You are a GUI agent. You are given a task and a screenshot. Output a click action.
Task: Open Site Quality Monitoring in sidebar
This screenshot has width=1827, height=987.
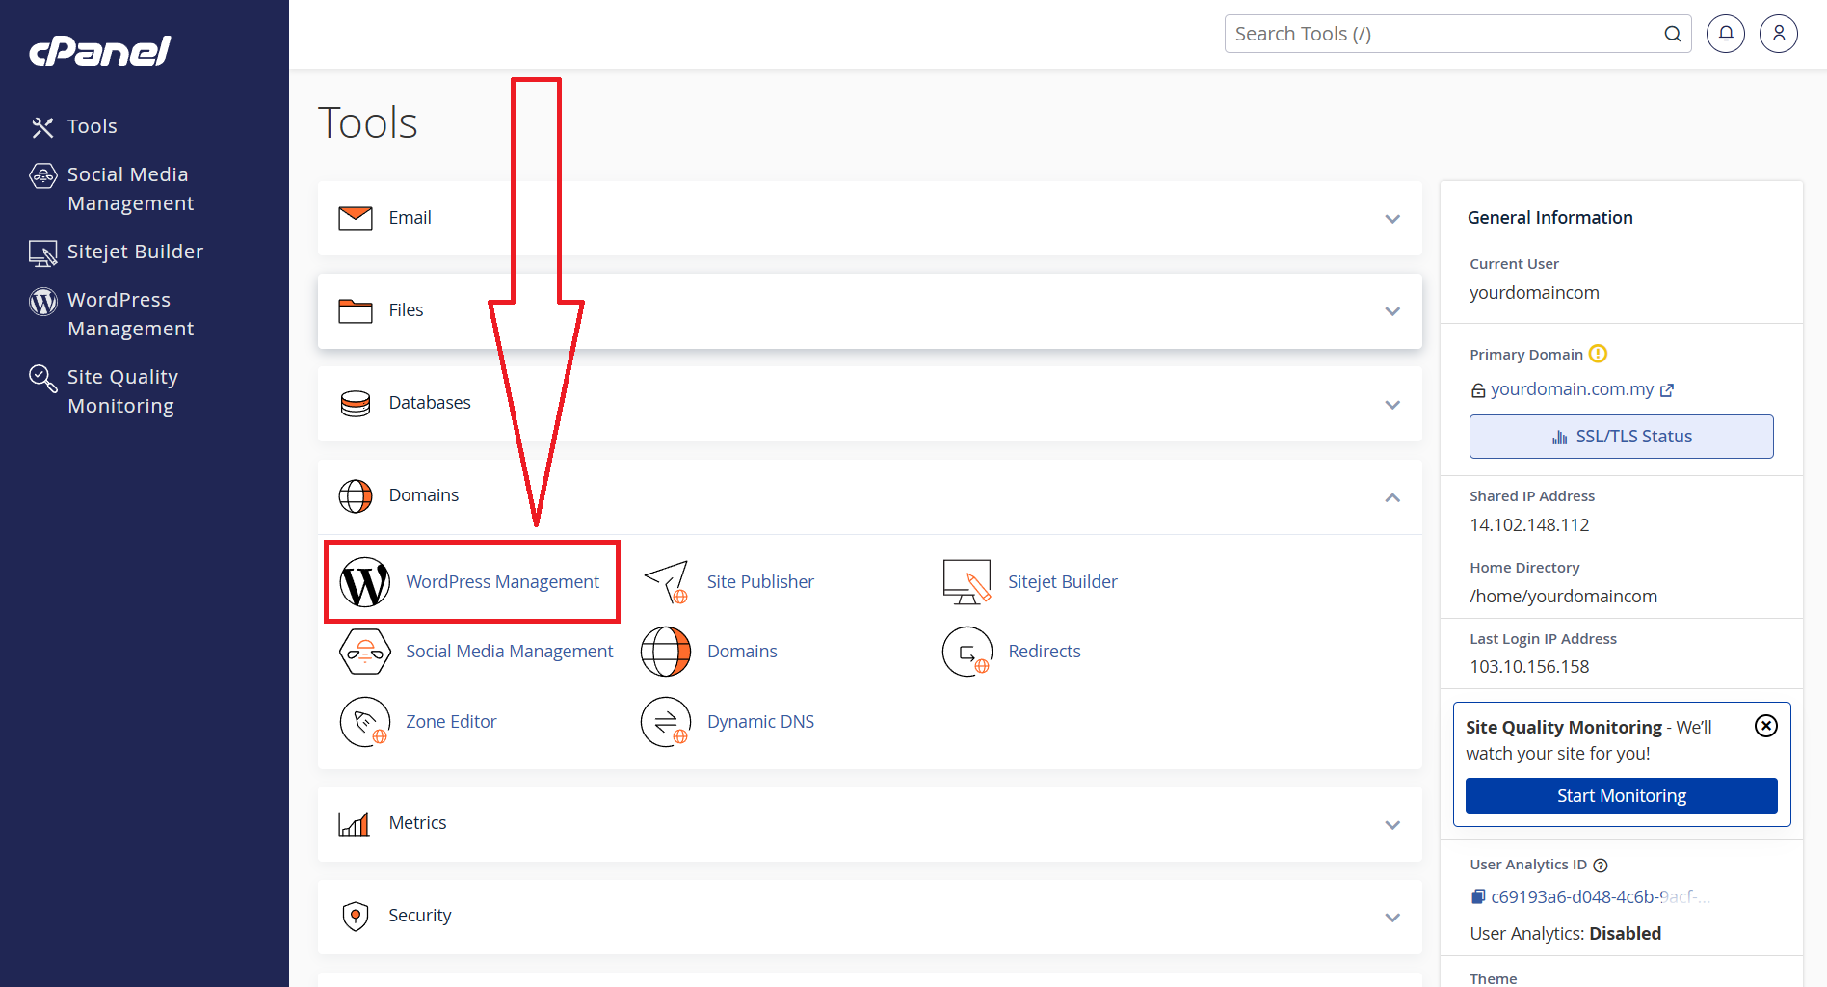(104, 391)
